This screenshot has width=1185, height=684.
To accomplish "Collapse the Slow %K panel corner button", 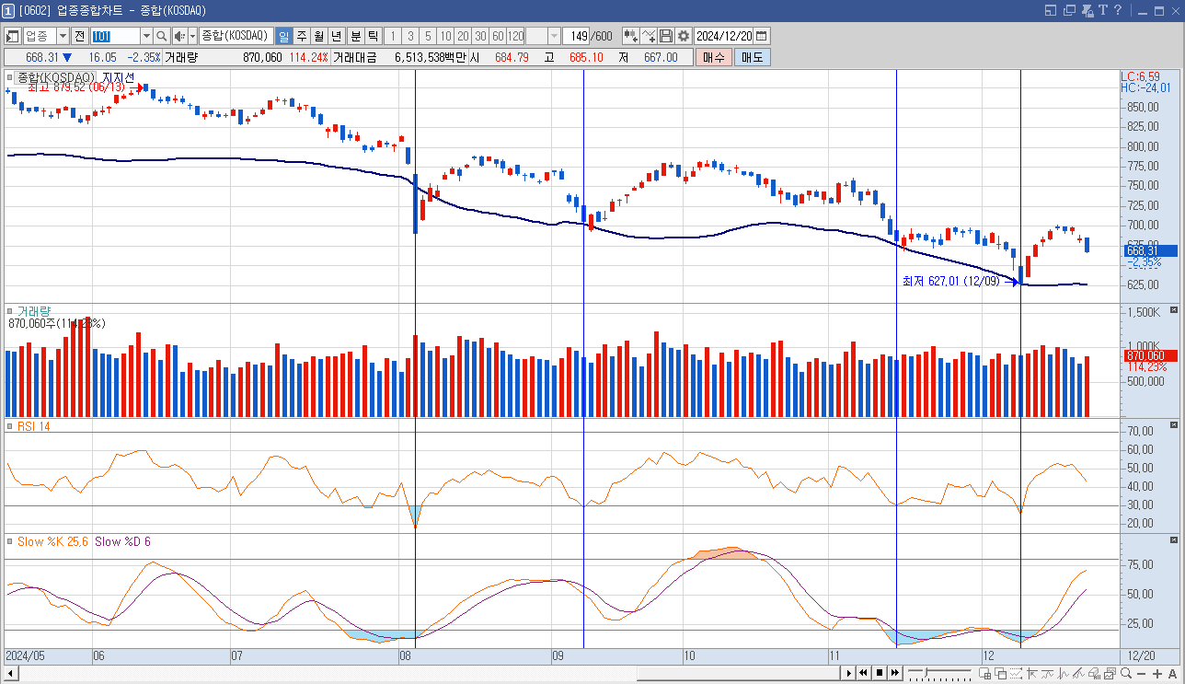I will (1173, 539).
